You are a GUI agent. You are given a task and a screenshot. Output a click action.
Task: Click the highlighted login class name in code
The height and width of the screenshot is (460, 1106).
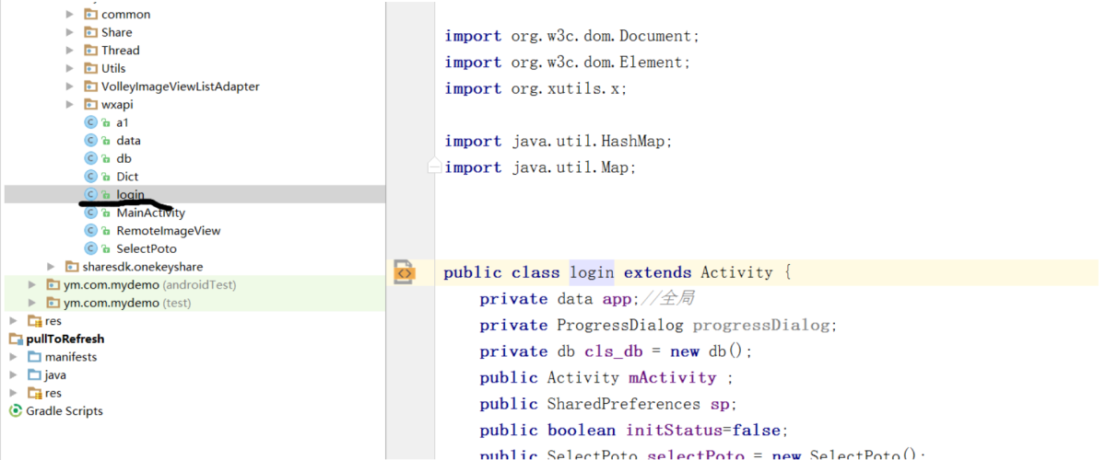click(x=592, y=272)
